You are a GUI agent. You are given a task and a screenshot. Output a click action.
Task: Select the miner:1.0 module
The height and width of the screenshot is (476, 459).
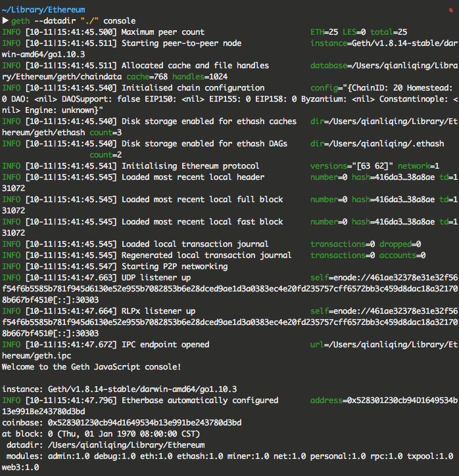(x=249, y=456)
